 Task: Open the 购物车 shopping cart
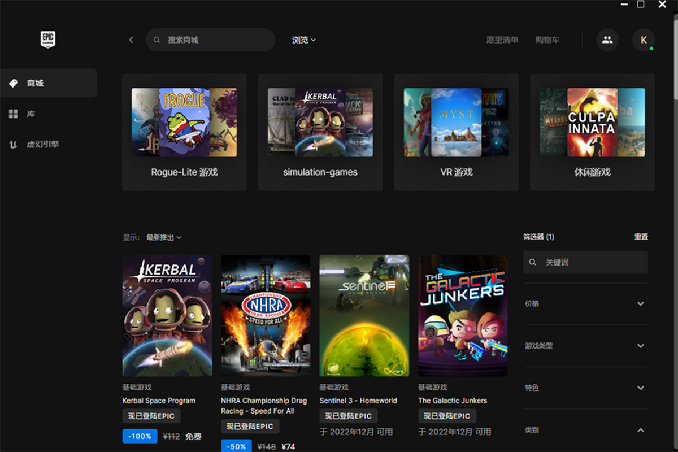(x=547, y=40)
